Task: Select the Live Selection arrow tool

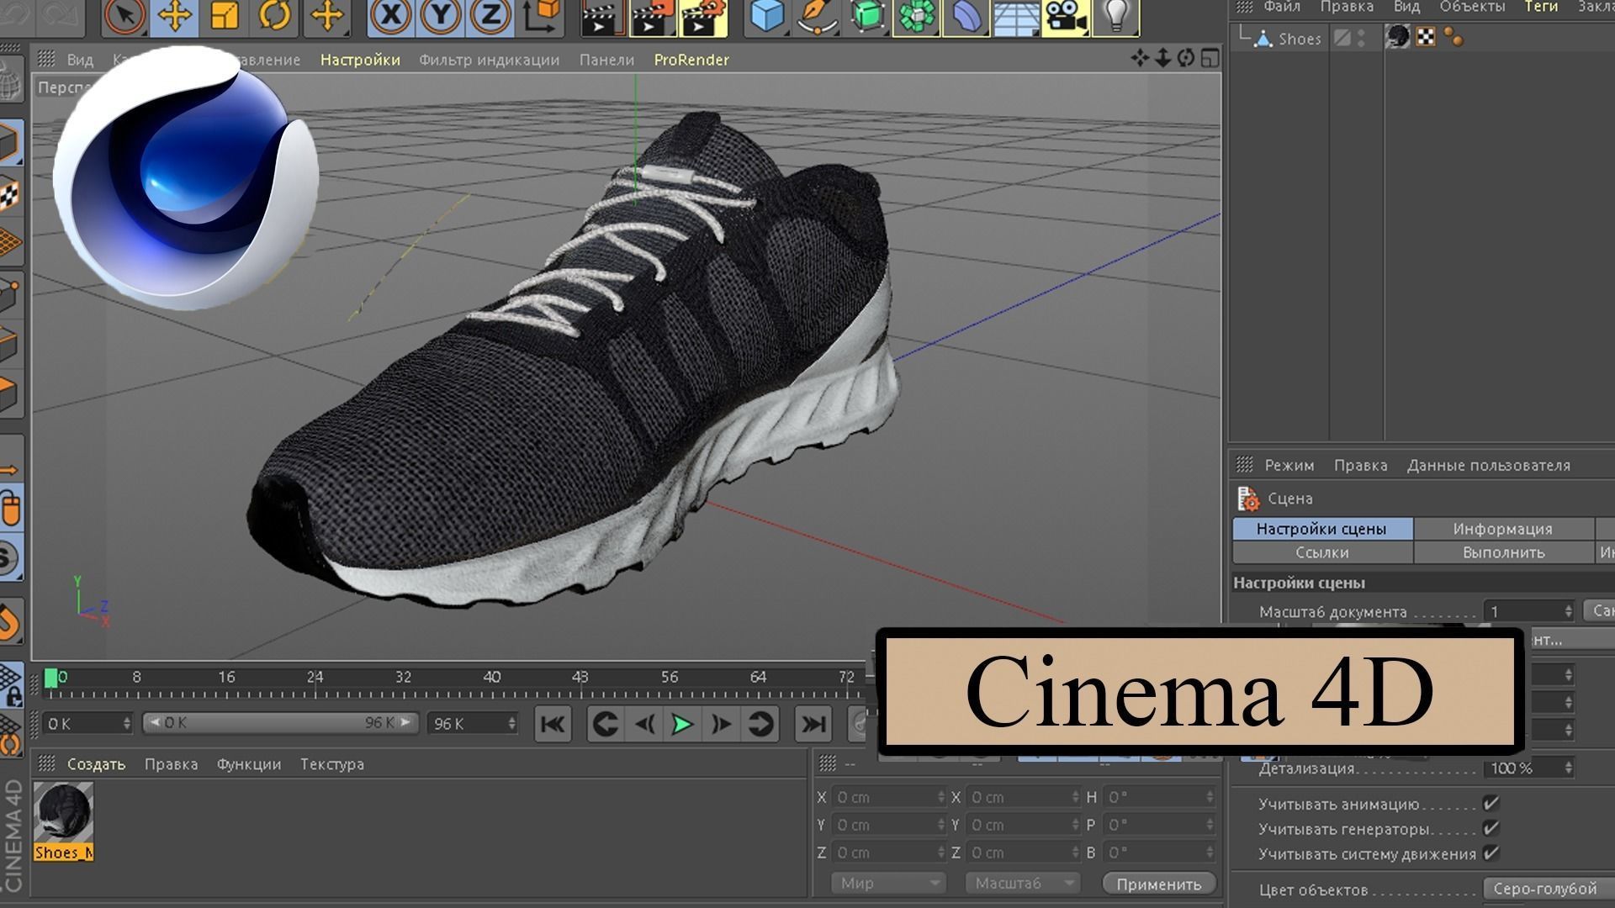Action: (x=124, y=17)
